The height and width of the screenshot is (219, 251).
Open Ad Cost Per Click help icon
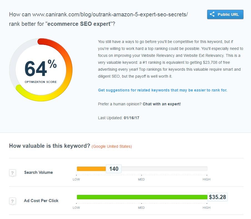click(12, 201)
